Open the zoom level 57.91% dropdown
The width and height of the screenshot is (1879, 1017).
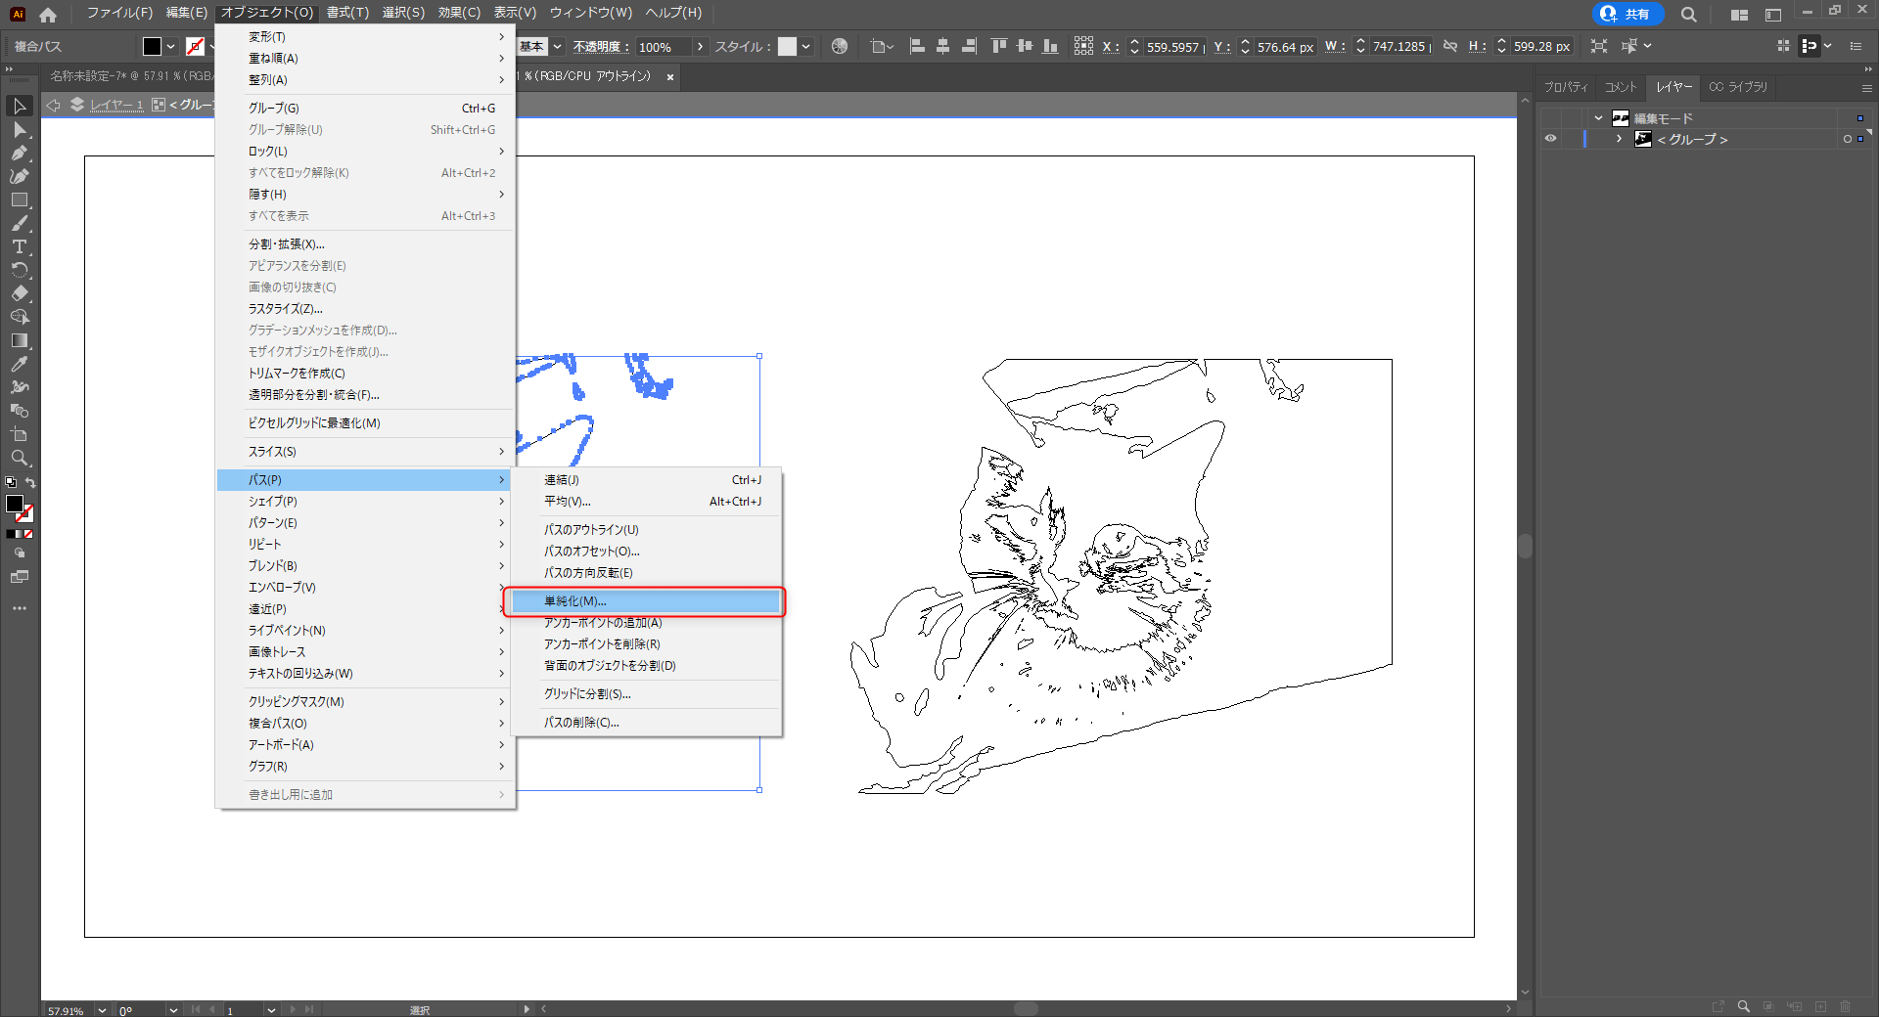[x=102, y=1010]
